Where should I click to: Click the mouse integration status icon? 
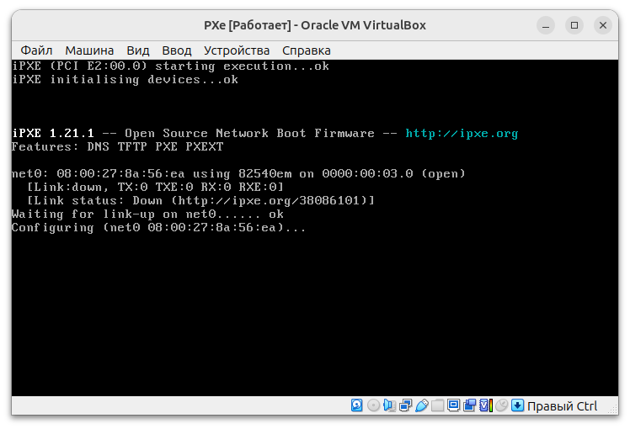tap(501, 405)
